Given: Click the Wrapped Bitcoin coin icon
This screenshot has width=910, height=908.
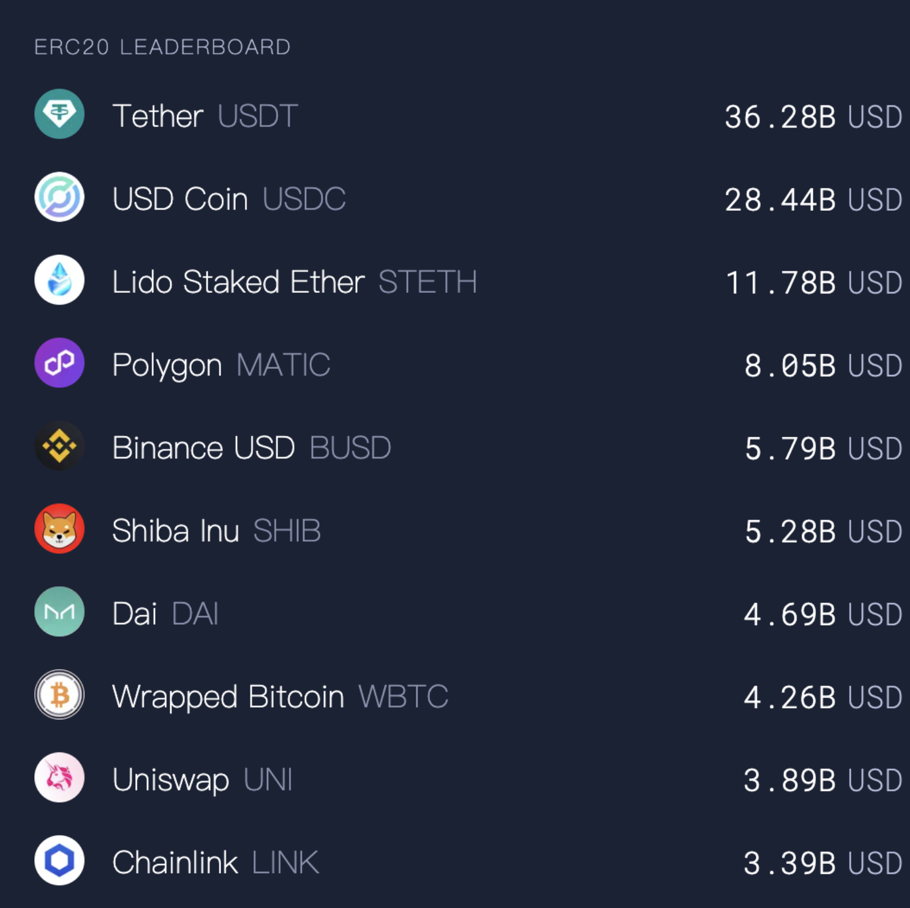Looking at the screenshot, I should pos(59,696).
